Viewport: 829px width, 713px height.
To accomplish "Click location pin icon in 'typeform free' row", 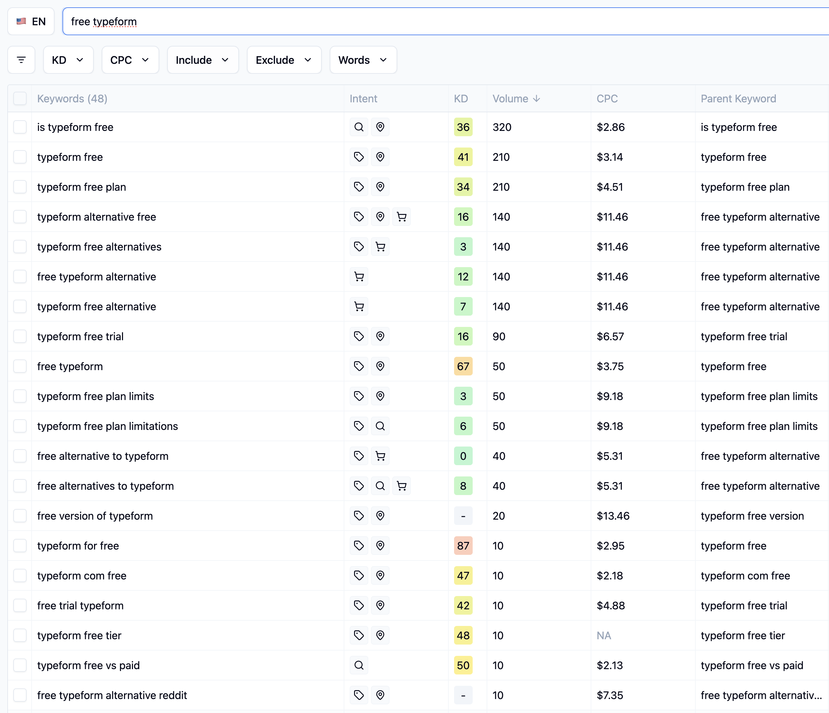I will pyautogui.click(x=380, y=157).
